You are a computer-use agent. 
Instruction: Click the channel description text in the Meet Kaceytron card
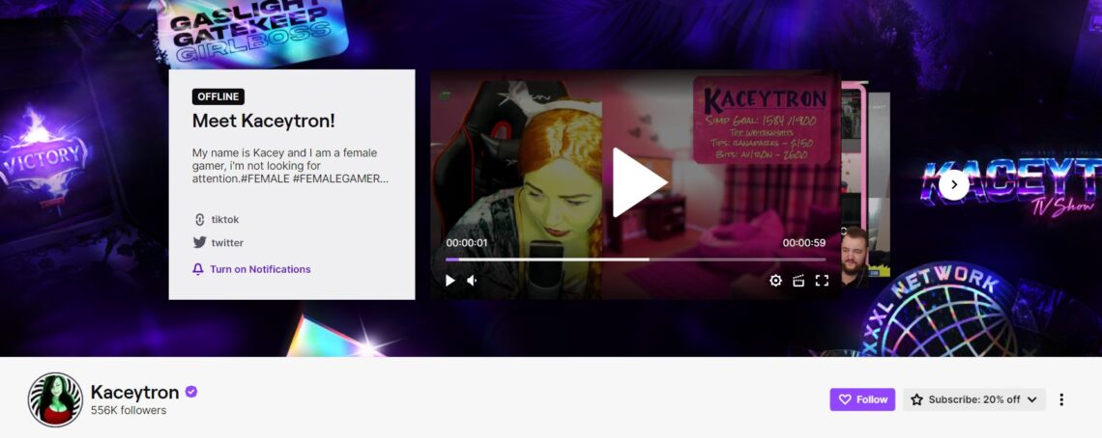click(284, 165)
